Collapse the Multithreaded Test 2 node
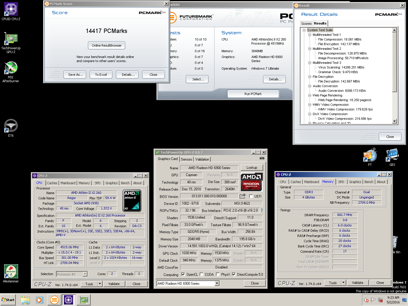Screen dimensions: 408x306 pyautogui.click(x=310, y=49)
